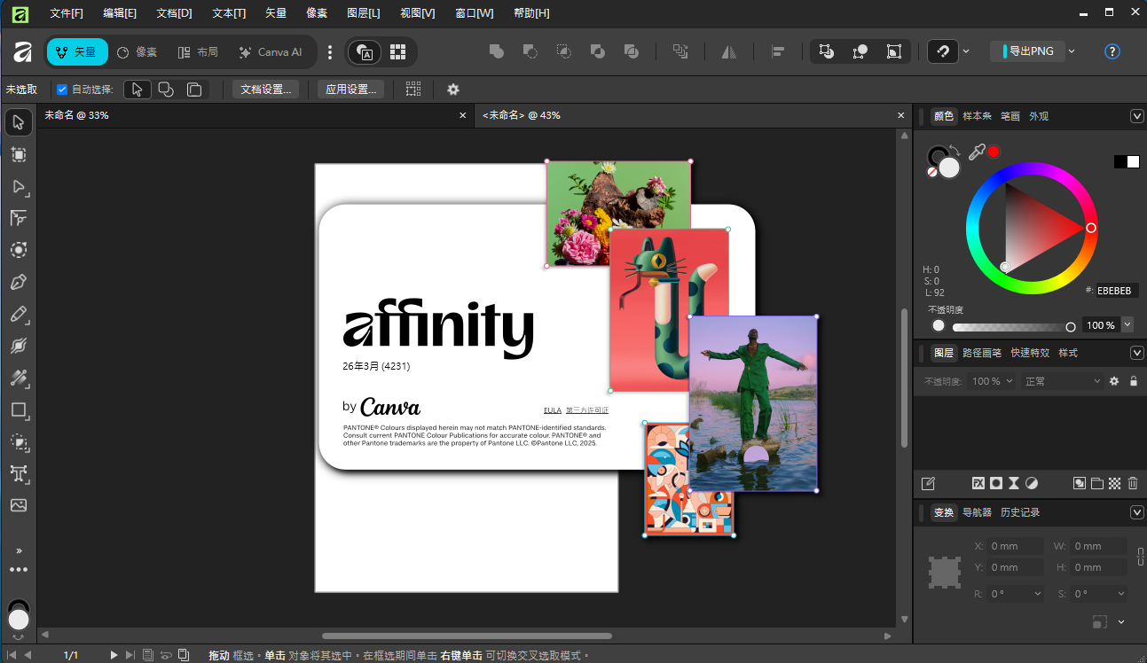
Task: Open the blend mode 正常 dropdown
Action: click(x=1062, y=381)
